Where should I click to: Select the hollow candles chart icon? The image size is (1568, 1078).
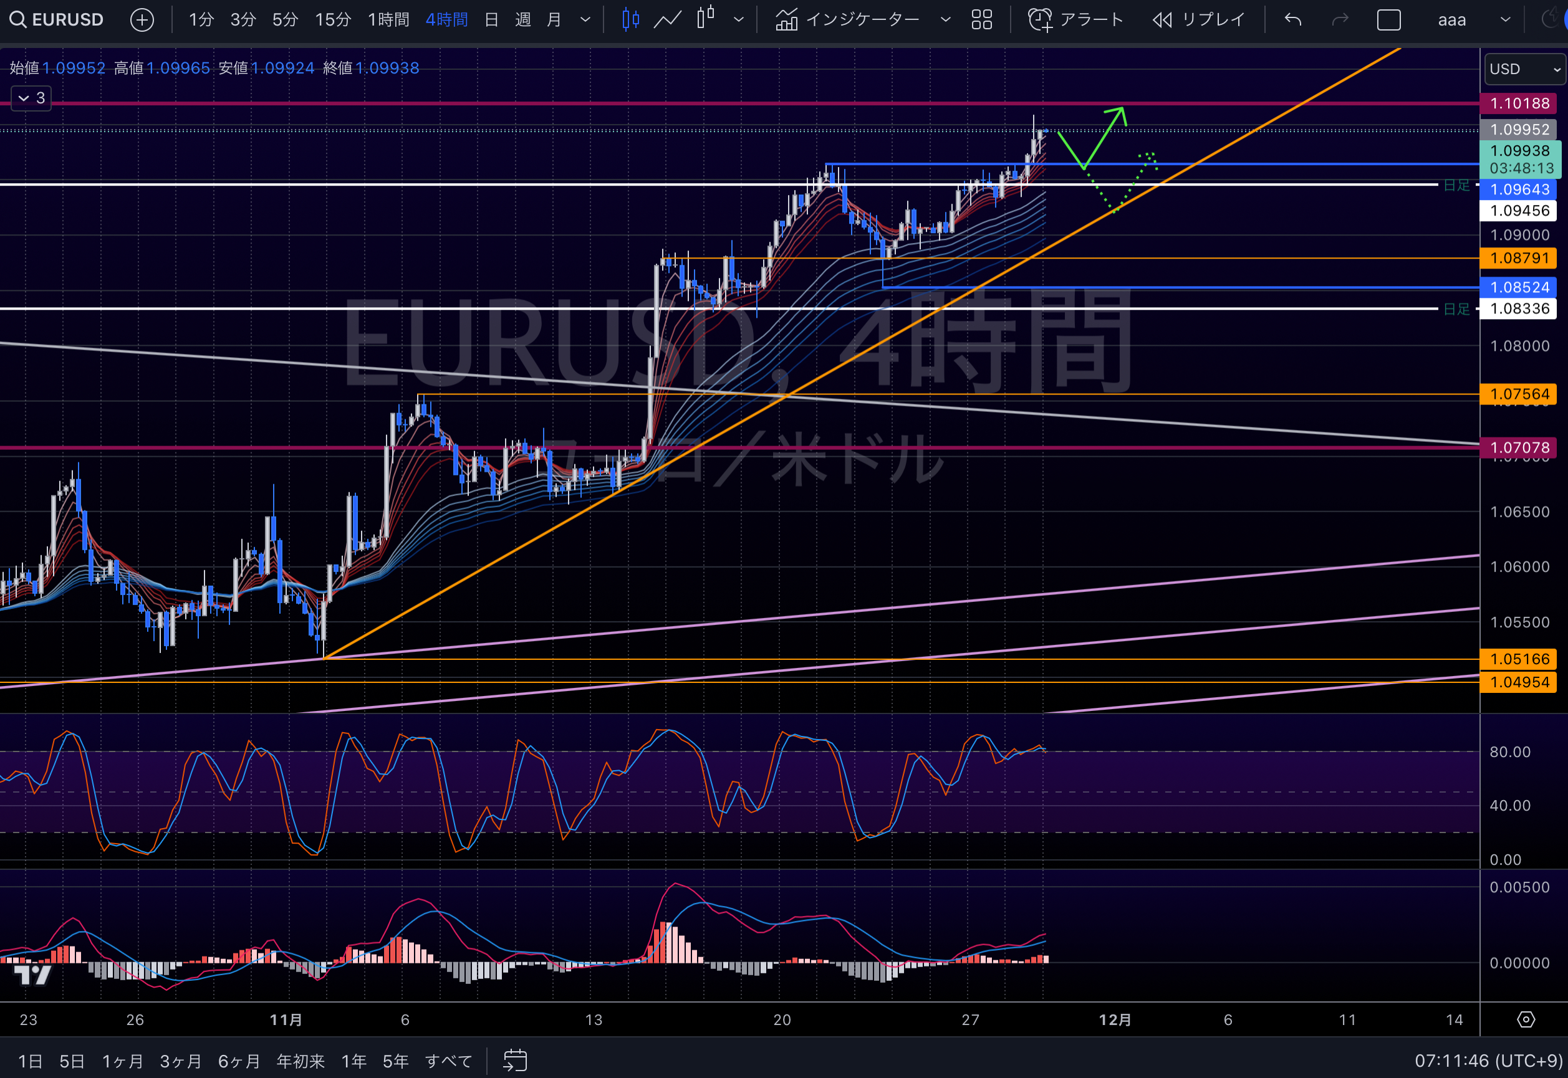[705, 19]
